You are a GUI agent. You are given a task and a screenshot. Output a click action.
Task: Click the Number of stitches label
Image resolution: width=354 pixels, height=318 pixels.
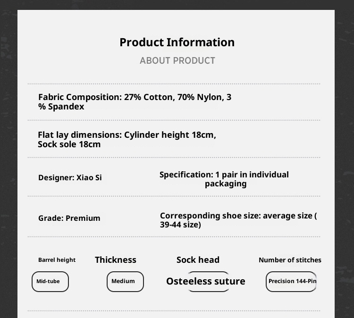[x=290, y=260]
